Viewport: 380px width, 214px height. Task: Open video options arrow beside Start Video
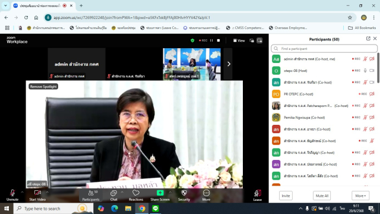coord(47,193)
